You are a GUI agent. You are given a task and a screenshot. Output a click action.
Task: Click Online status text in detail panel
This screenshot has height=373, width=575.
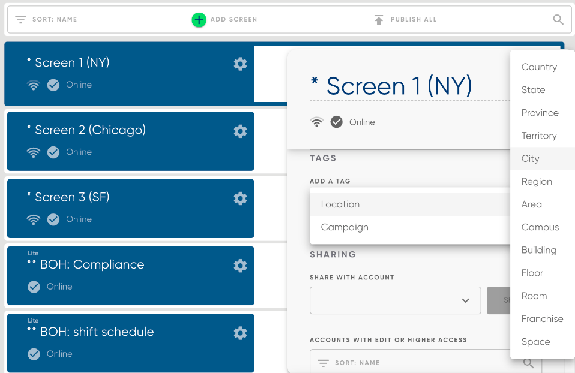[x=362, y=122]
